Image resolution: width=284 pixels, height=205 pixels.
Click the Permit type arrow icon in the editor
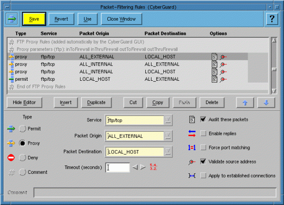click(11, 128)
